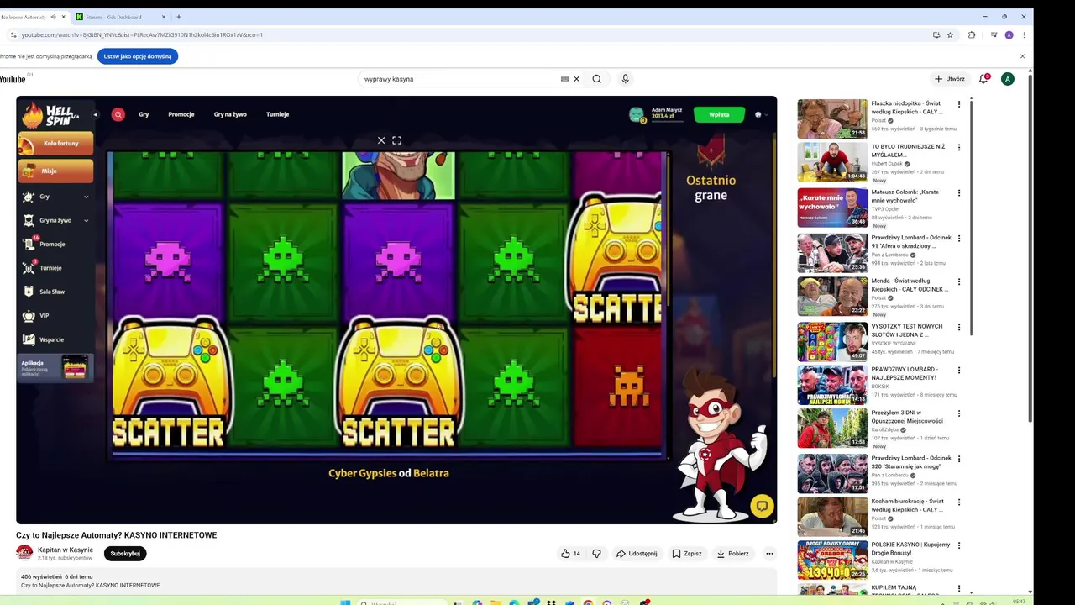The image size is (1075, 605).
Task: Open the Windows Start button on taskbar
Action: coord(344,602)
